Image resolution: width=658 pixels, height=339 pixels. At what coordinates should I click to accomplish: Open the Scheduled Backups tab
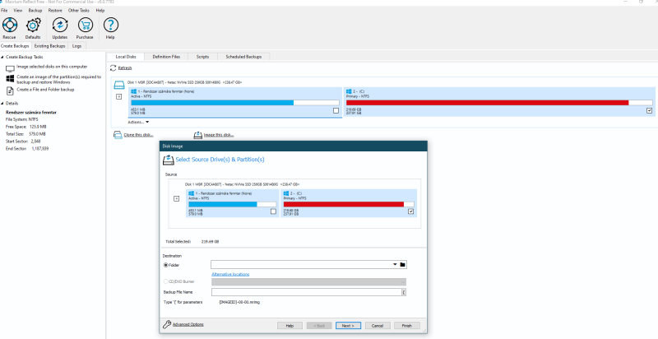tap(243, 57)
